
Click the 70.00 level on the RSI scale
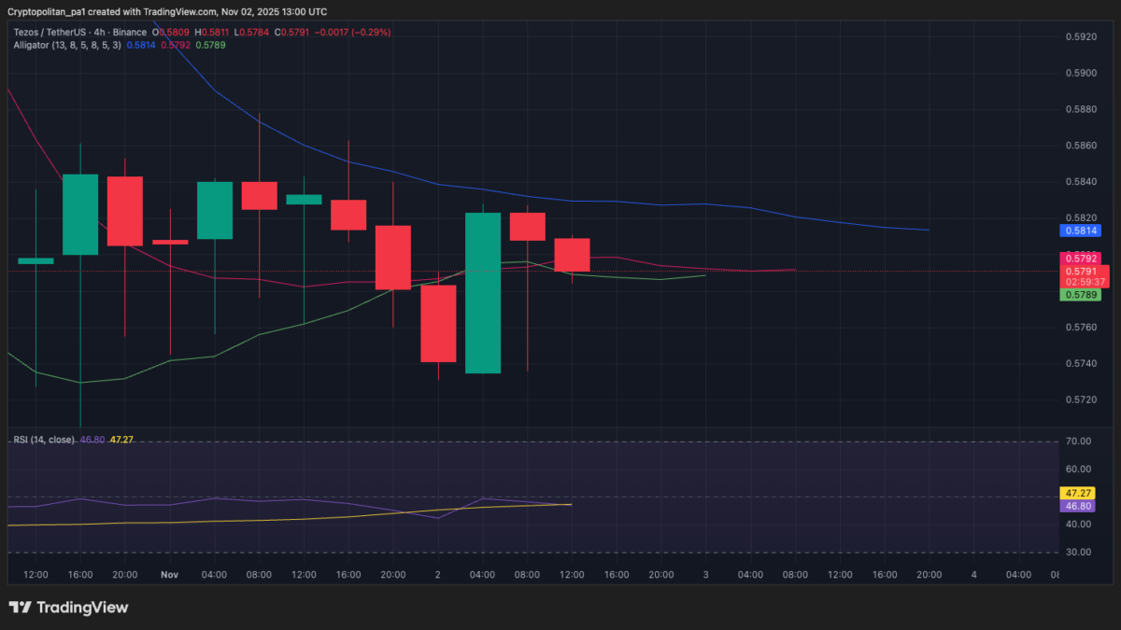point(1079,441)
